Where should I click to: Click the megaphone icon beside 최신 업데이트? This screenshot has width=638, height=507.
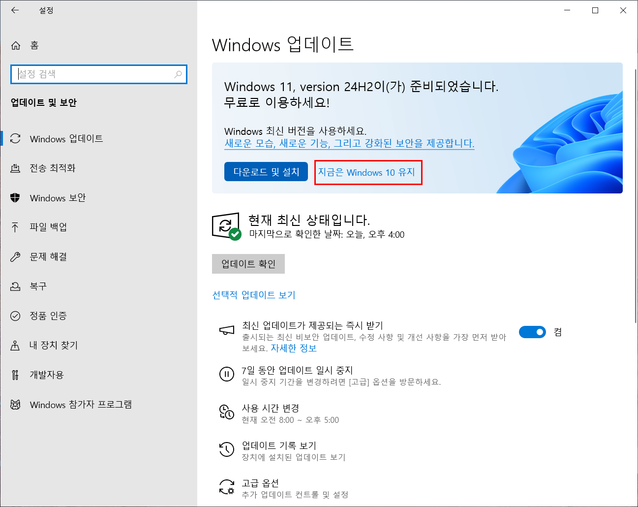[x=227, y=330]
